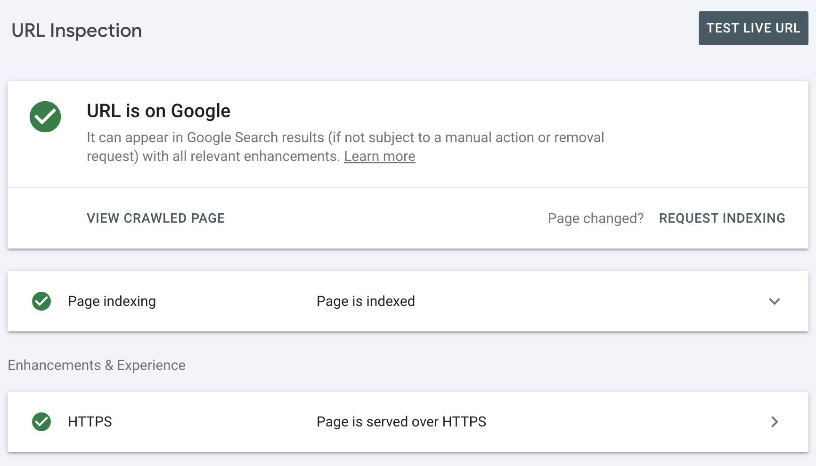Open HTTPS details with right chevron
The width and height of the screenshot is (816, 466).
click(x=774, y=422)
